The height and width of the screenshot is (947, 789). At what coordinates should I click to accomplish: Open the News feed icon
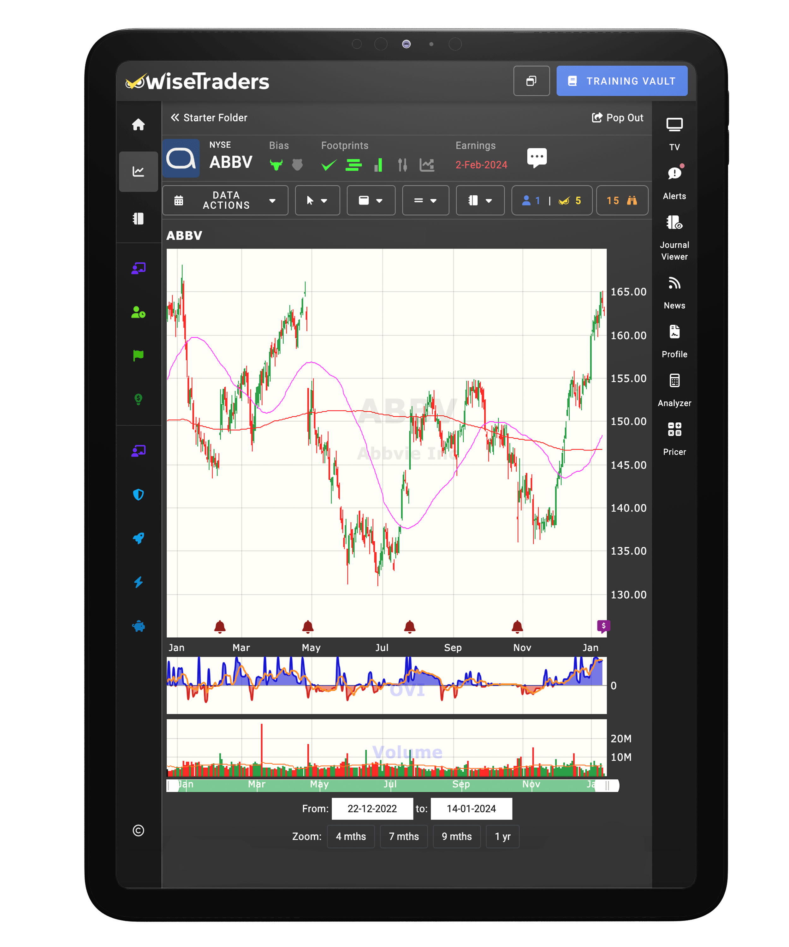click(674, 283)
